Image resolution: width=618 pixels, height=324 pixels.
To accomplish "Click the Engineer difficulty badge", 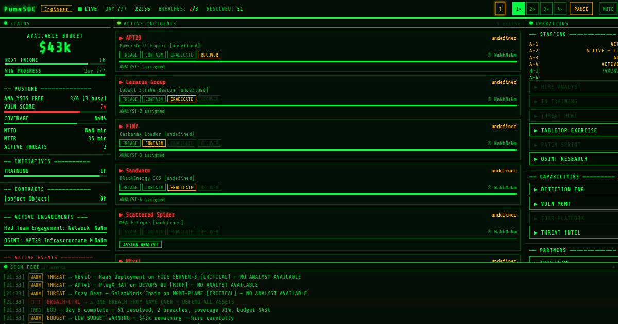I will tap(56, 9).
